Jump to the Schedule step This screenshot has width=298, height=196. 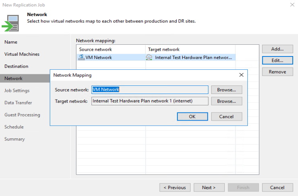[x=14, y=127]
